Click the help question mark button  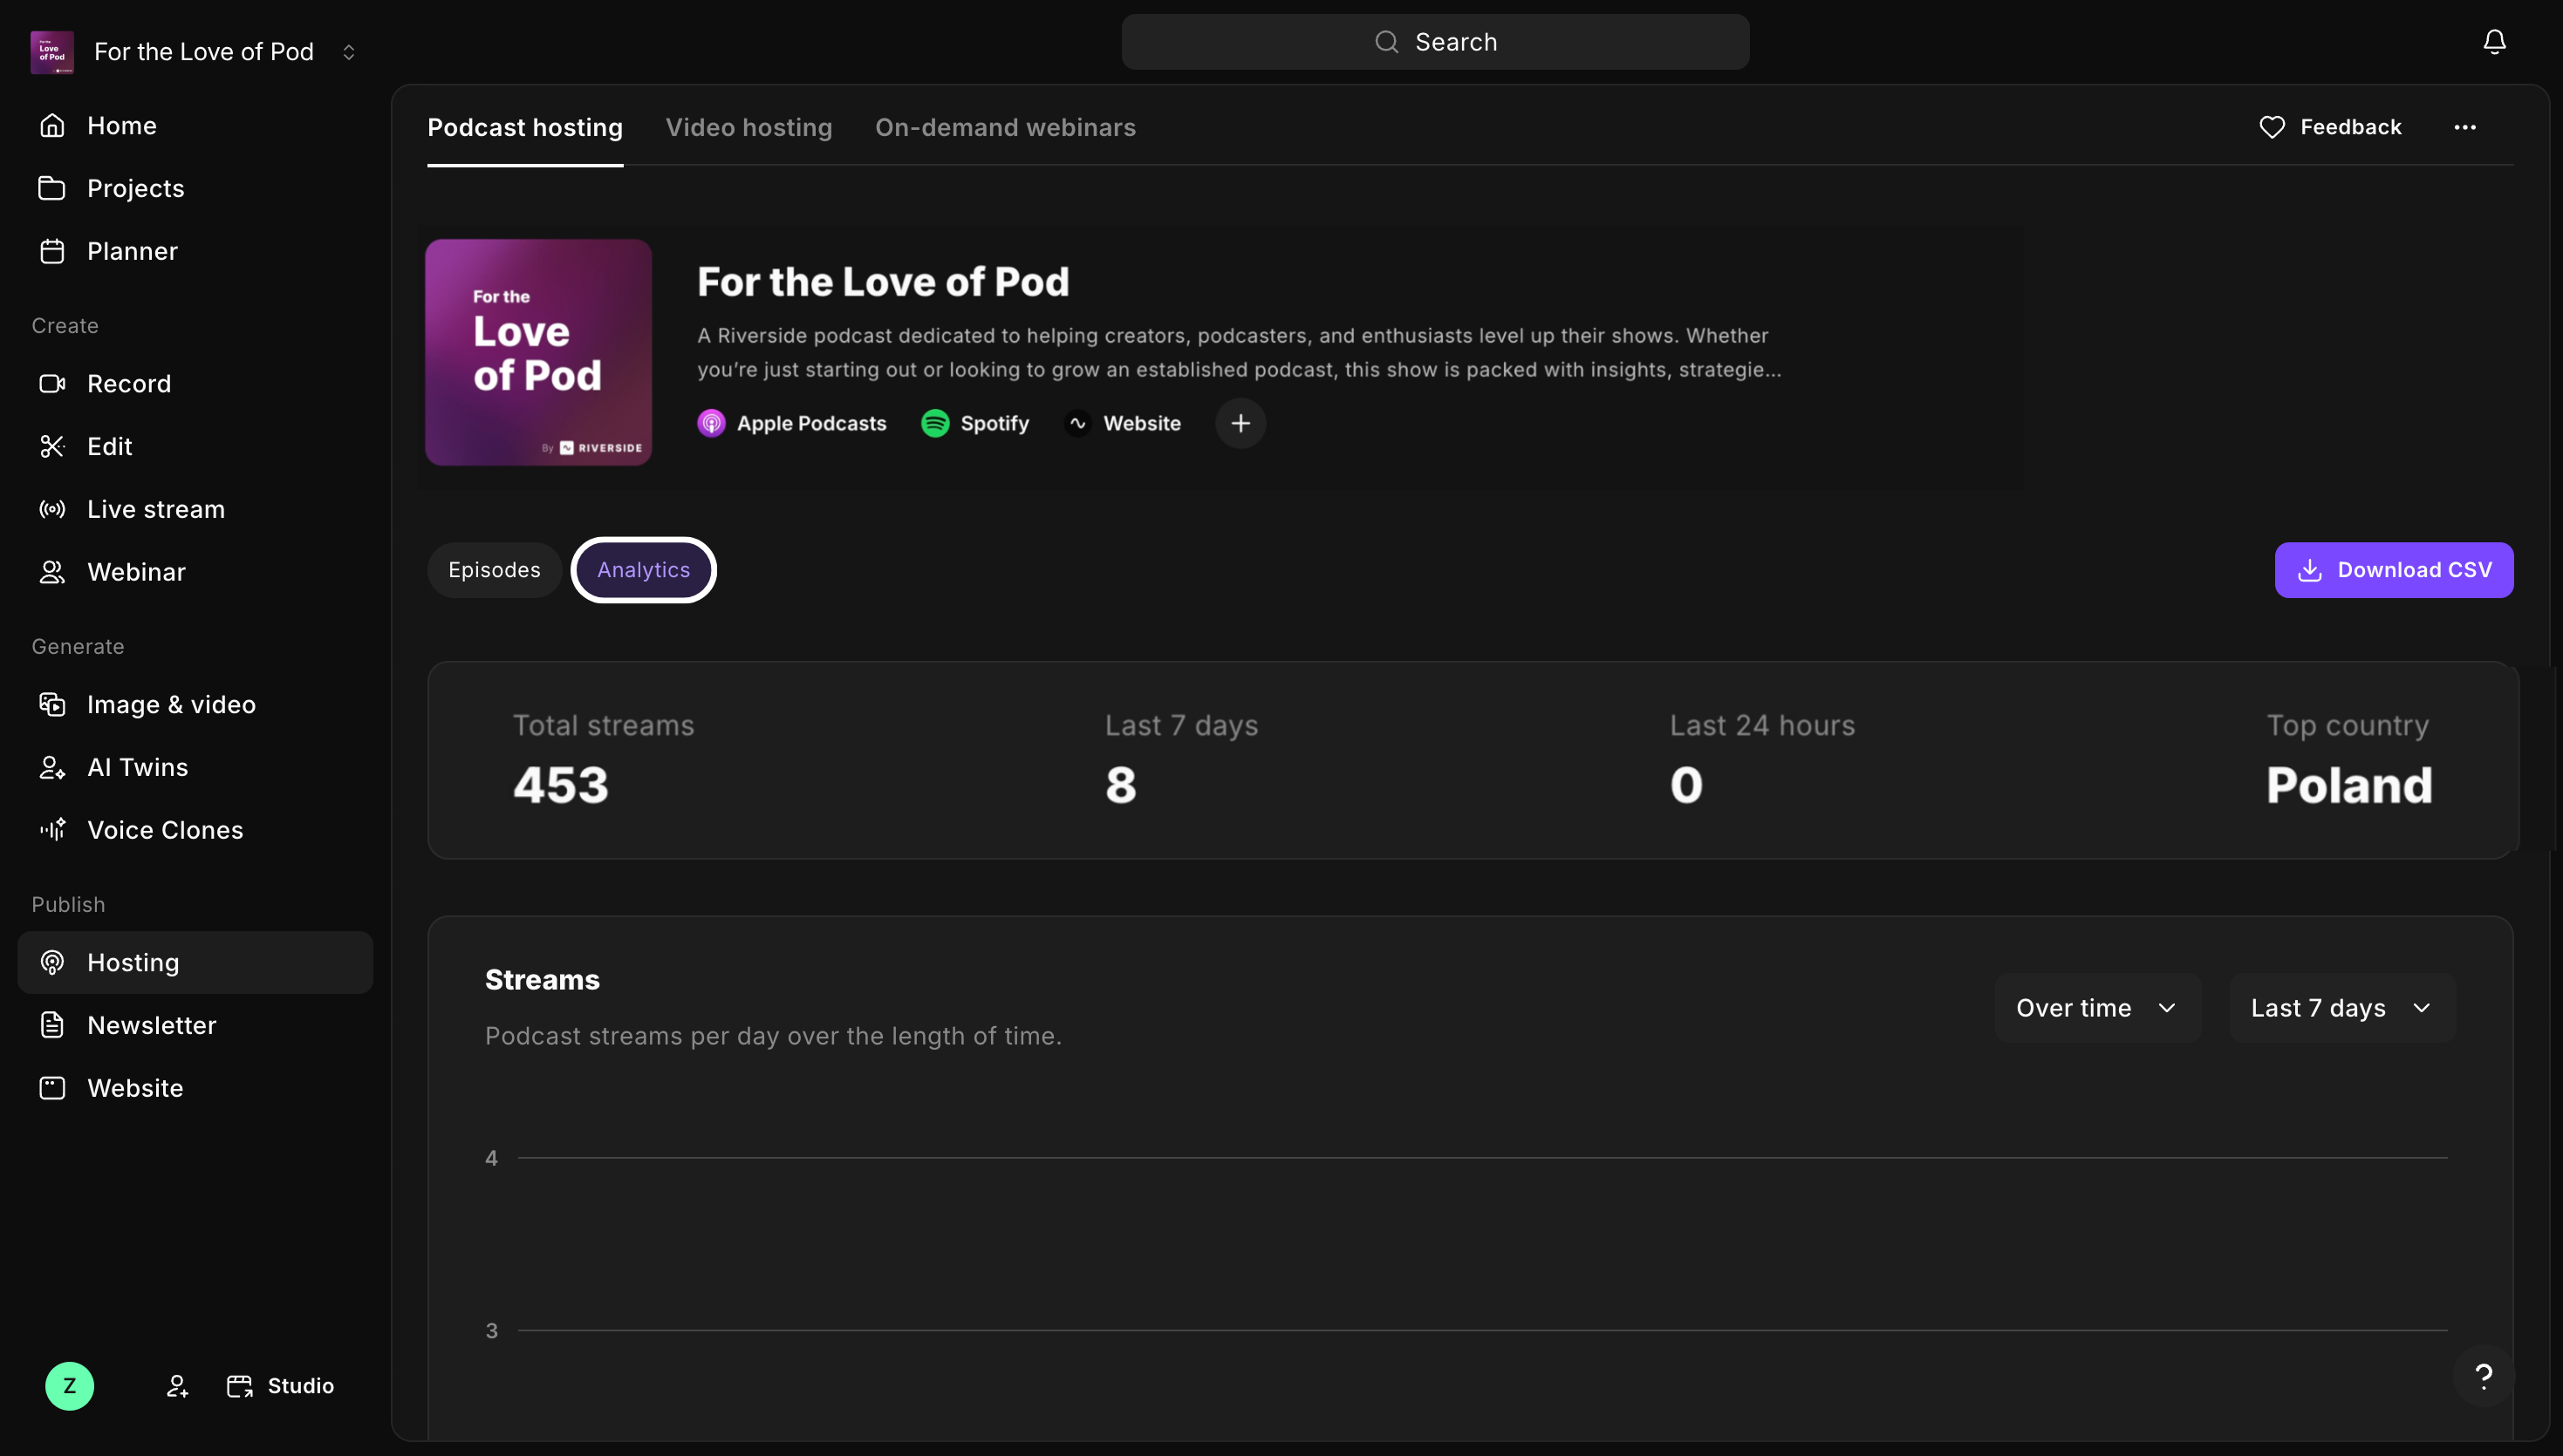pyautogui.click(x=2483, y=1376)
